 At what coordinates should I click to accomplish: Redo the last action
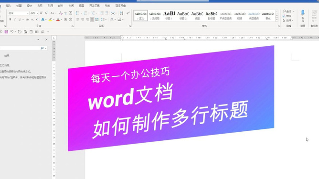20,32
